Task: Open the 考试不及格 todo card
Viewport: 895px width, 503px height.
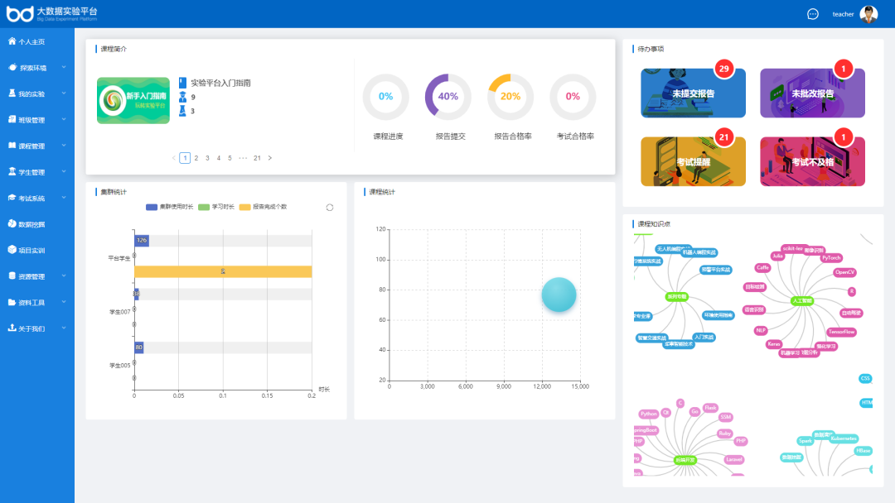Action: click(812, 161)
